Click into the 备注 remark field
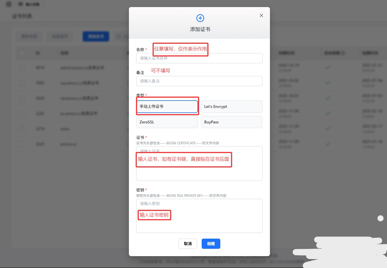 click(x=199, y=81)
